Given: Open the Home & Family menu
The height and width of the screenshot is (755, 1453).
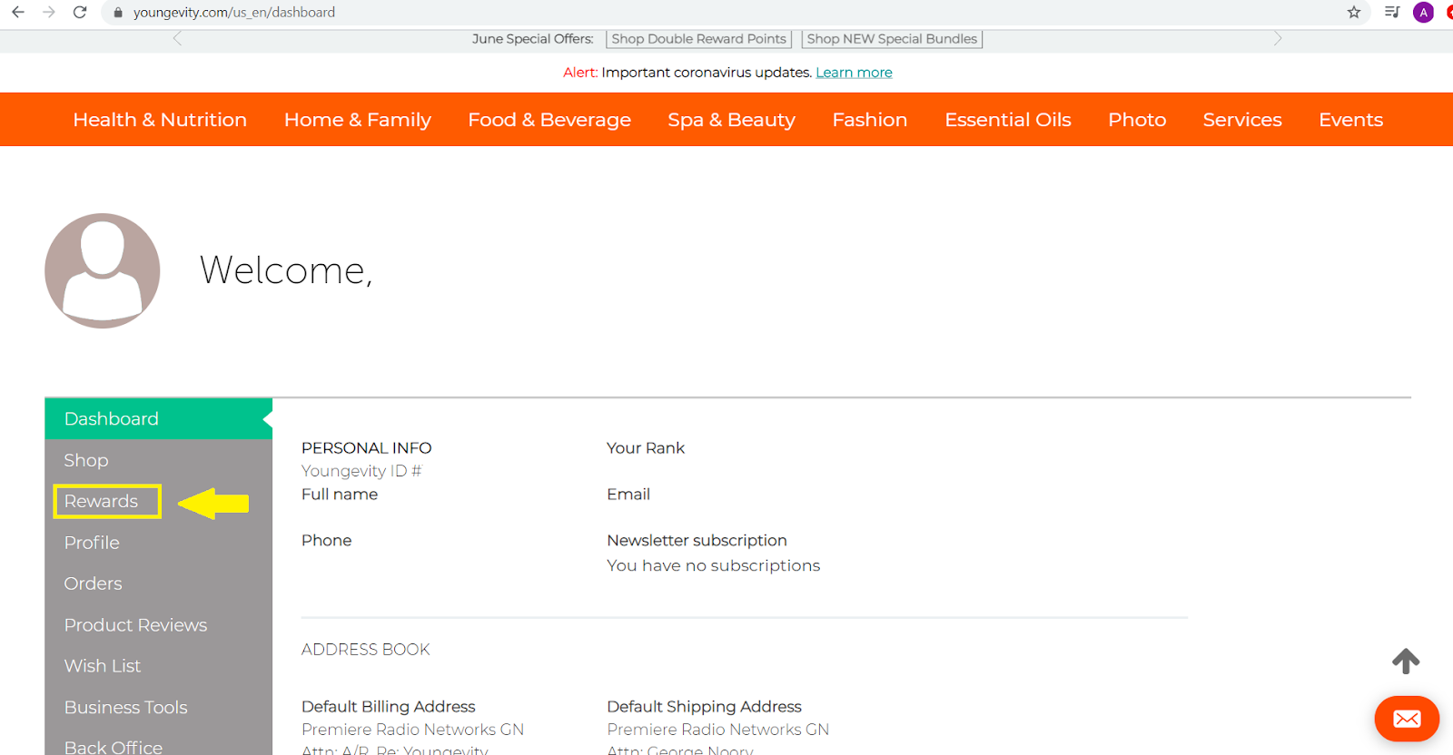Looking at the screenshot, I should [x=358, y=120].
